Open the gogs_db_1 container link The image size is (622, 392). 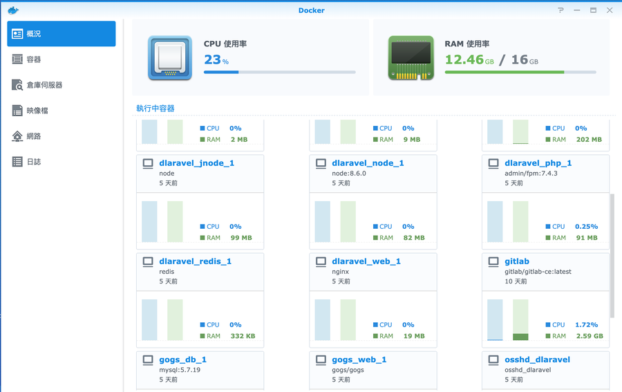click(x=183, y=360)
